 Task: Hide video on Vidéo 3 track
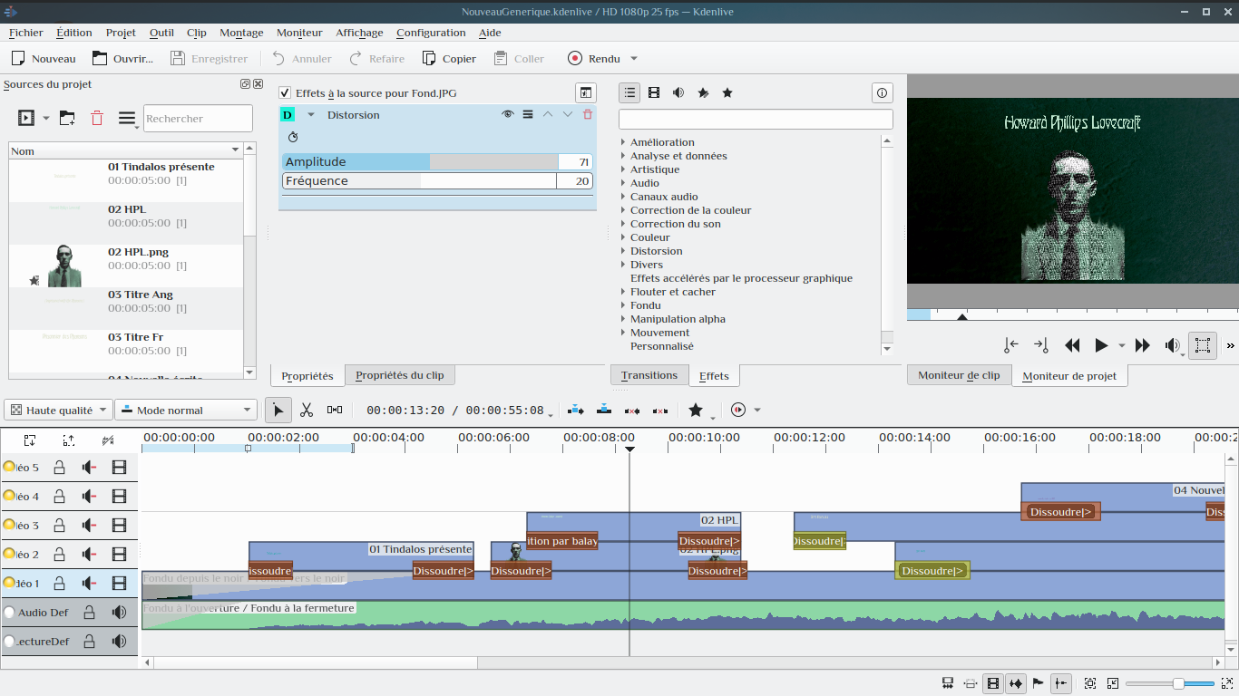(x=119, y=526)
